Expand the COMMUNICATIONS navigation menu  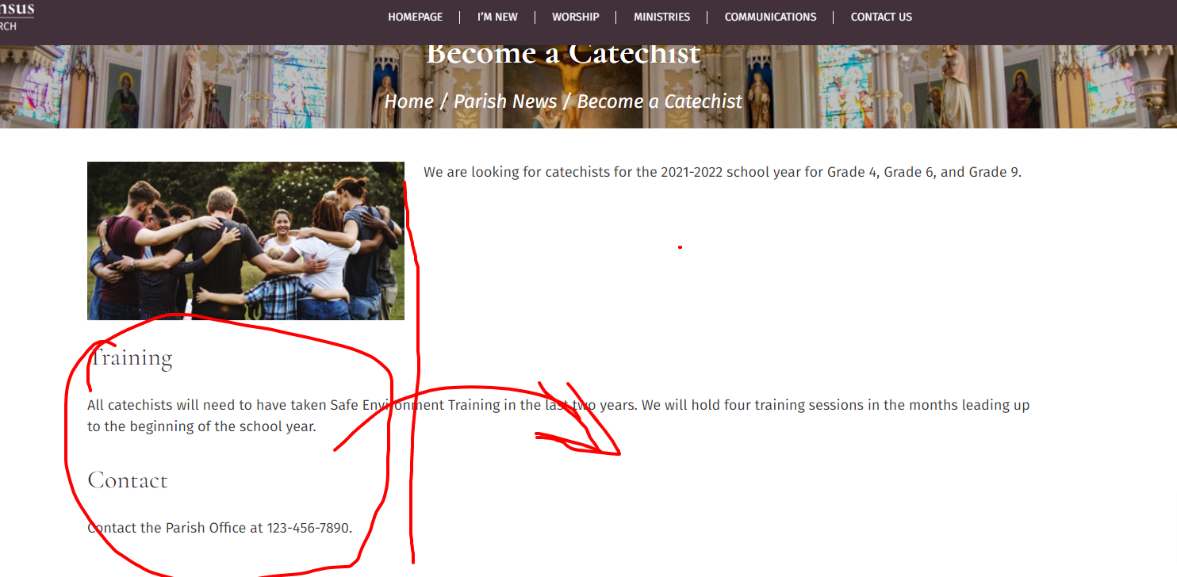pyautogui.click(x=770, y=17)
